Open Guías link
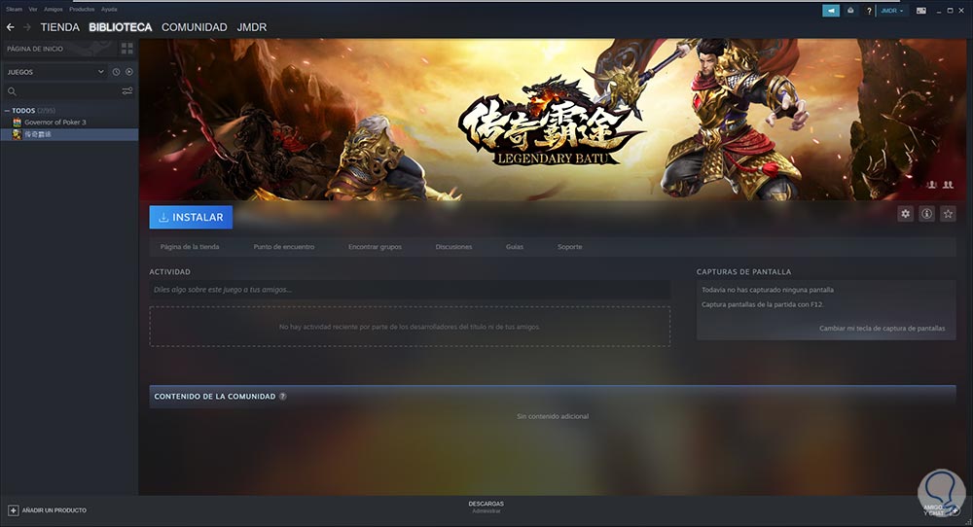973x527 pixels. coord(515,247)
